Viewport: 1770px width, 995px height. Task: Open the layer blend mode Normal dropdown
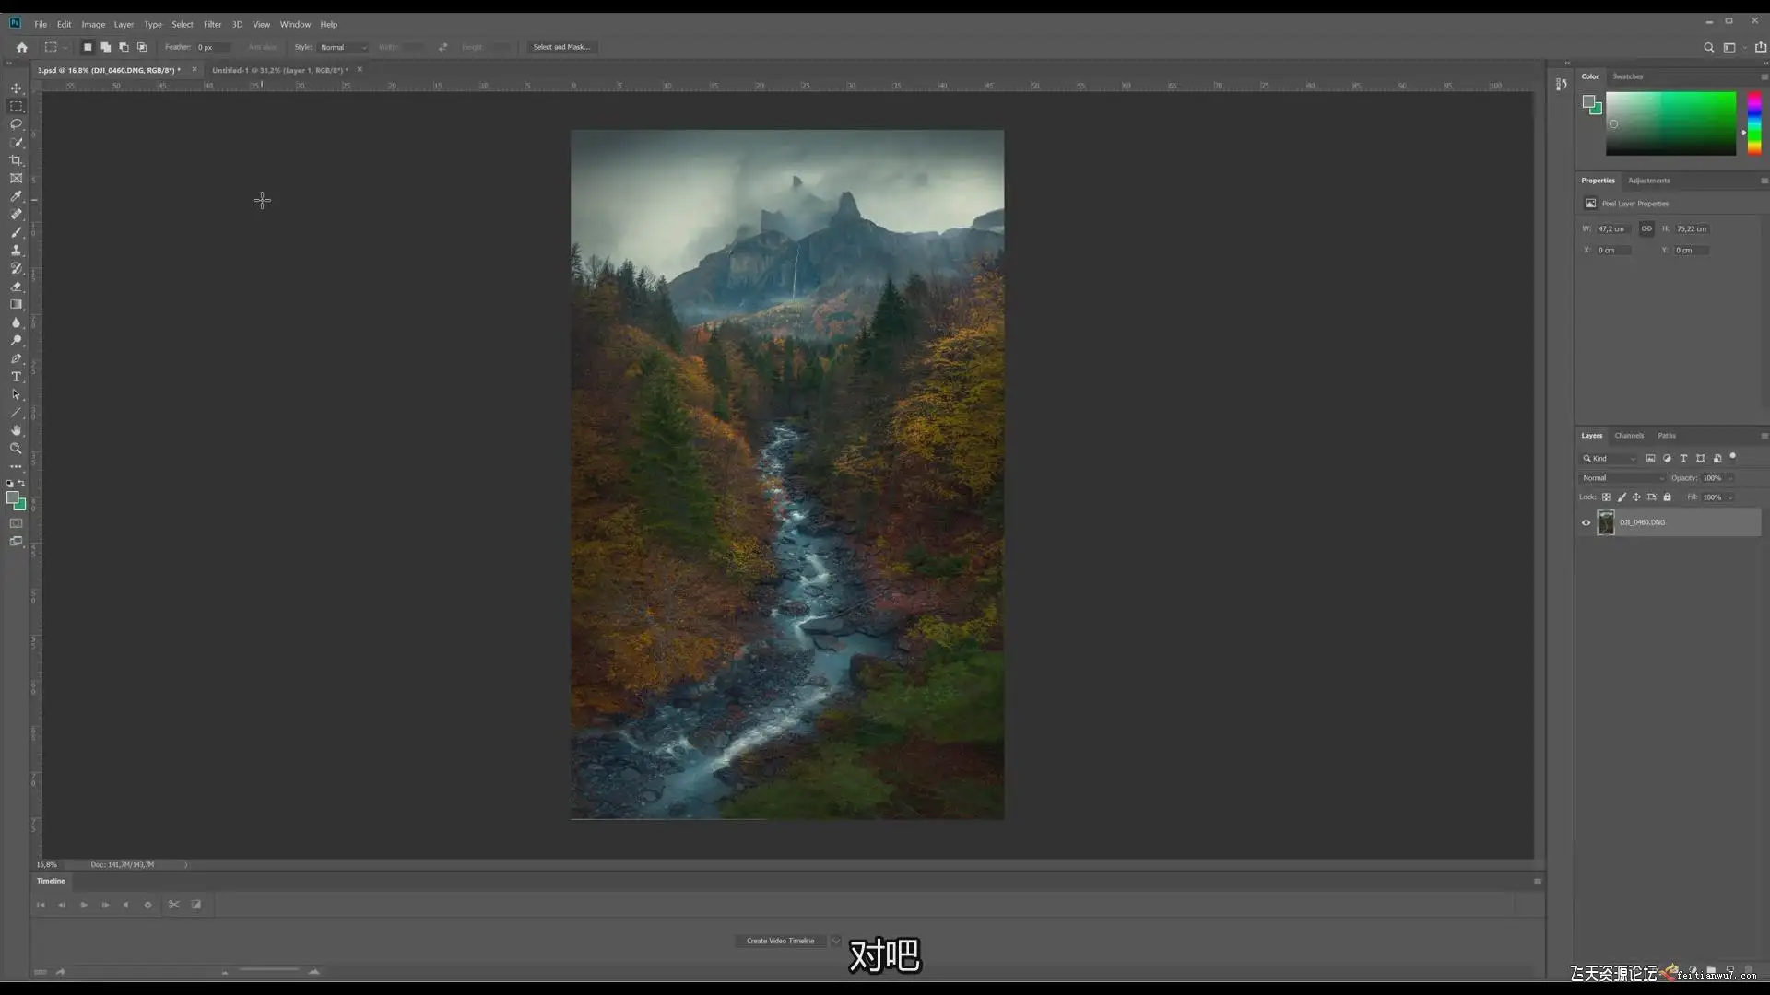click(x=1622, y=478)
